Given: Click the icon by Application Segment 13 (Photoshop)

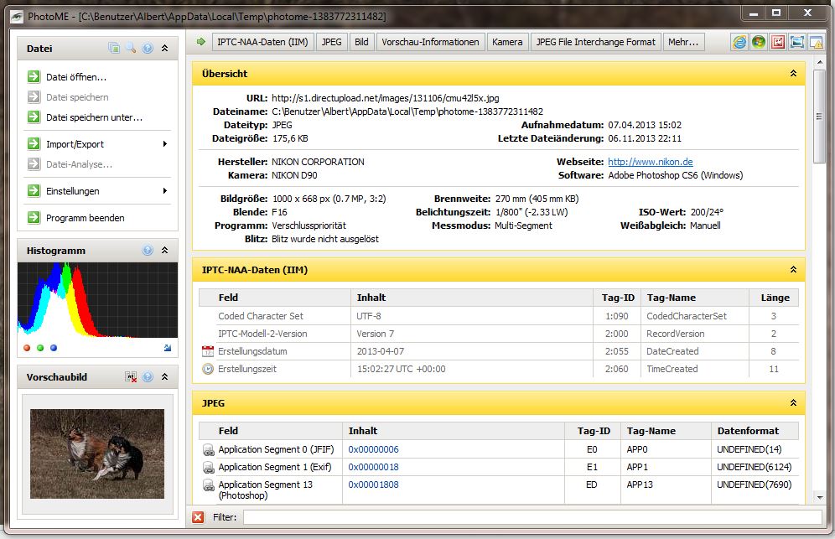Looking at the screenshot, I should point(208,485).
